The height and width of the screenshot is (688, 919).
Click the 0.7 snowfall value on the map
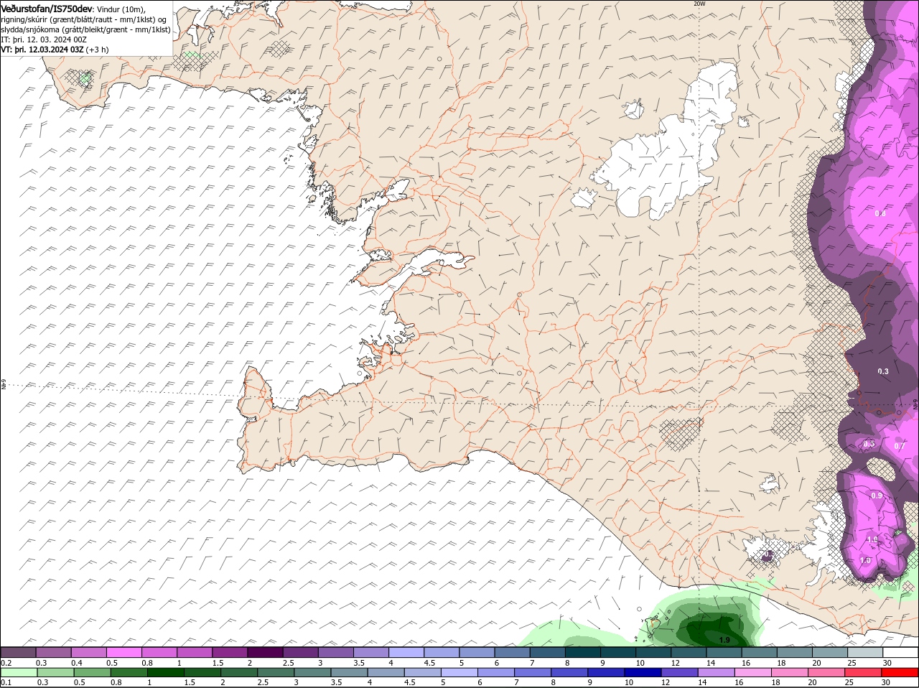coord(899,446)
